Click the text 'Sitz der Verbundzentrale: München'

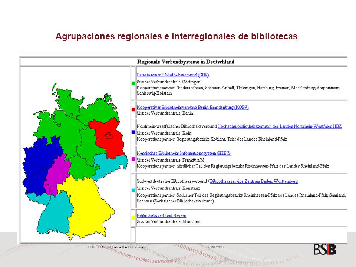[168, 221]
